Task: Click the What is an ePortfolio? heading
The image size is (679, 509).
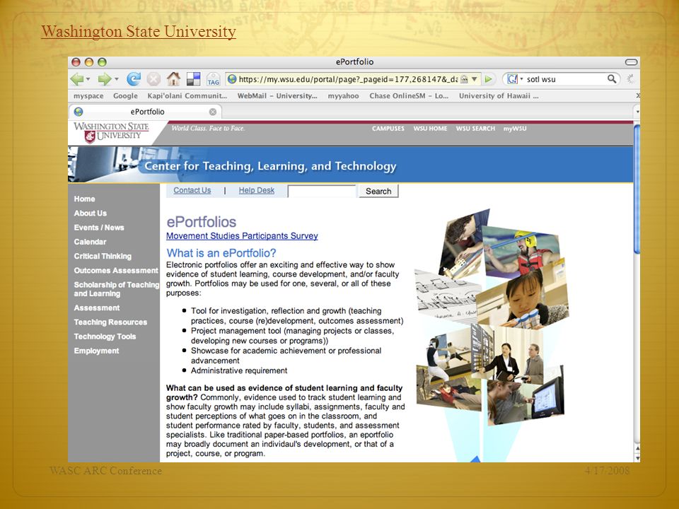Action: 221,253
